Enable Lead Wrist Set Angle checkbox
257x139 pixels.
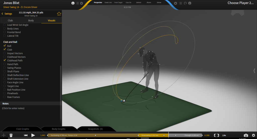[x=5, y=25]
